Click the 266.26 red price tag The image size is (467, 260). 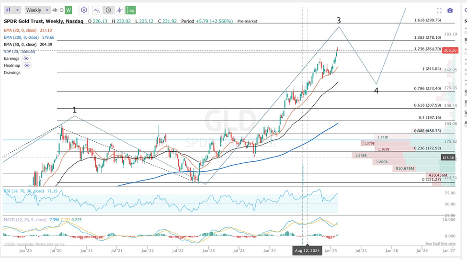tap(450, 50)
